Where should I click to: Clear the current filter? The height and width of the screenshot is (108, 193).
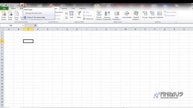pyautogui.click(x=87, y=12)
